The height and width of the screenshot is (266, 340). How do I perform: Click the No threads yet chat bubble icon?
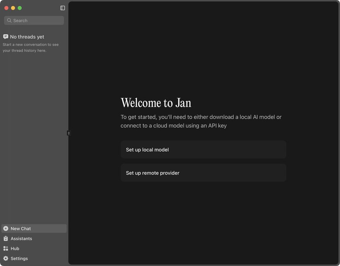point(6,36)
